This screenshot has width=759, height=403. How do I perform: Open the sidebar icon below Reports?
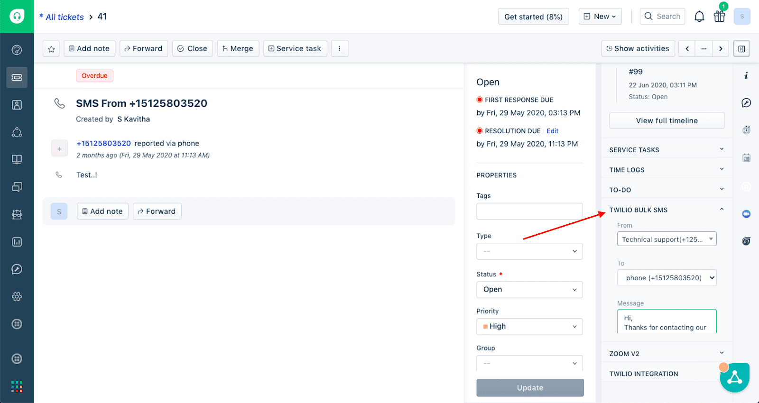pyautogui.click(x=17, y=269)
